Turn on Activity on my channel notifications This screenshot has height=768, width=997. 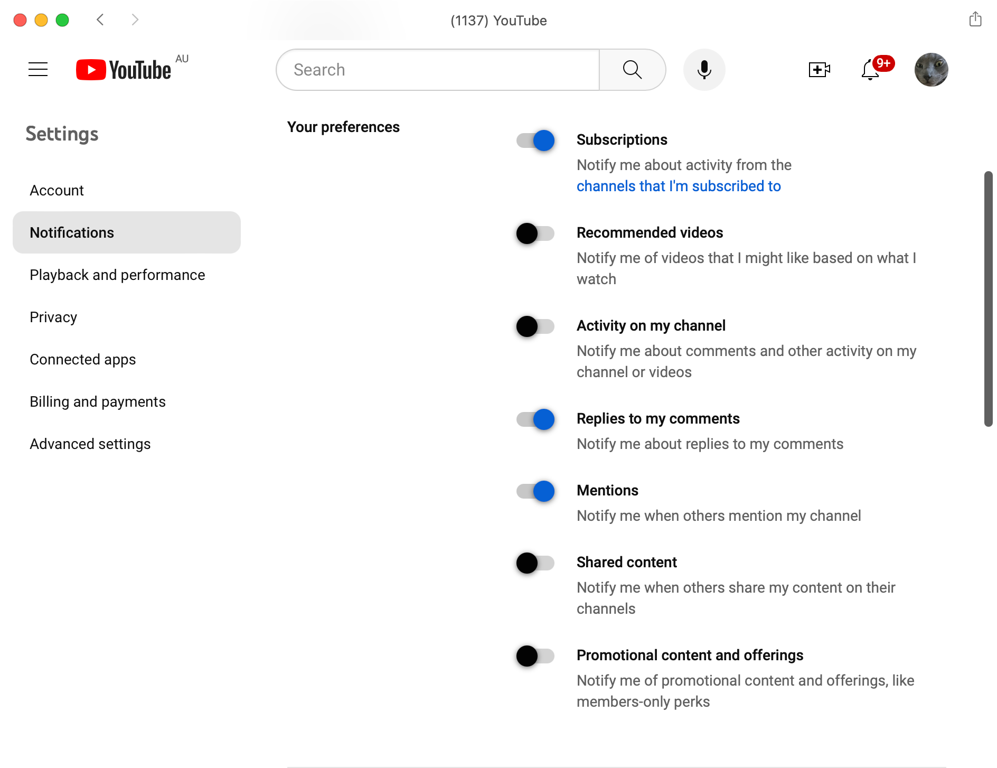(534, 326)
